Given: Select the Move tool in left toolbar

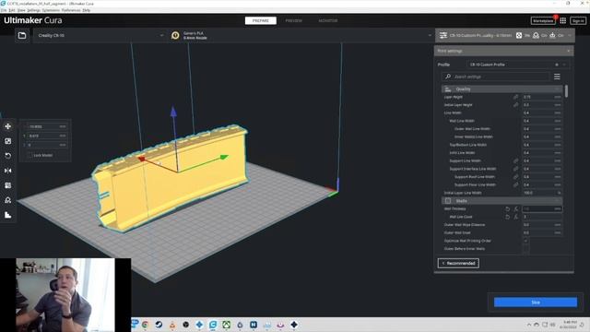Looking at the screenshot, I should [x=8, y=126].
